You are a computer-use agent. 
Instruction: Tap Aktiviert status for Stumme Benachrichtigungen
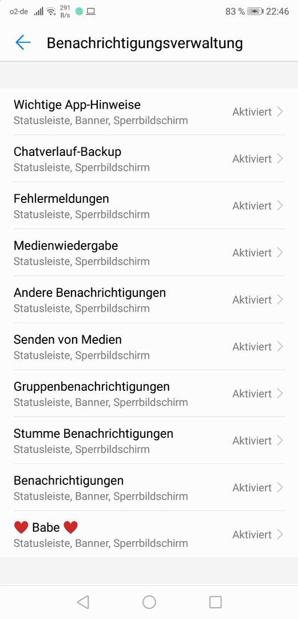click(x=252, y=441)
